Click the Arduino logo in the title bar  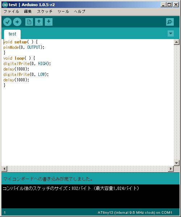point(5,5)
